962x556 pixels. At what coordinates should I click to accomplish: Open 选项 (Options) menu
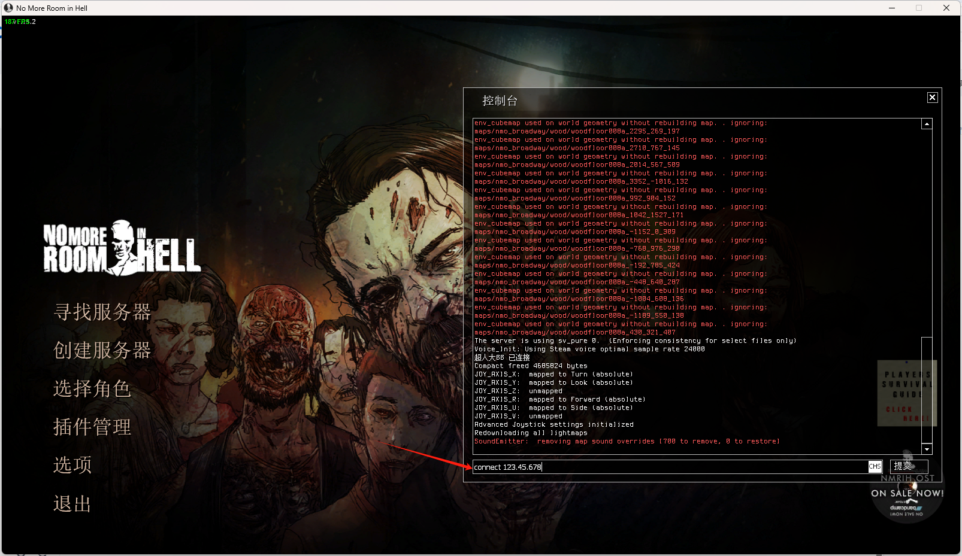click(x=72, y=465)
